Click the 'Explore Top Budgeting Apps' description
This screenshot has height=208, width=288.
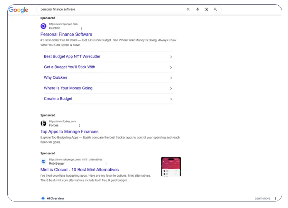[110, 140]
